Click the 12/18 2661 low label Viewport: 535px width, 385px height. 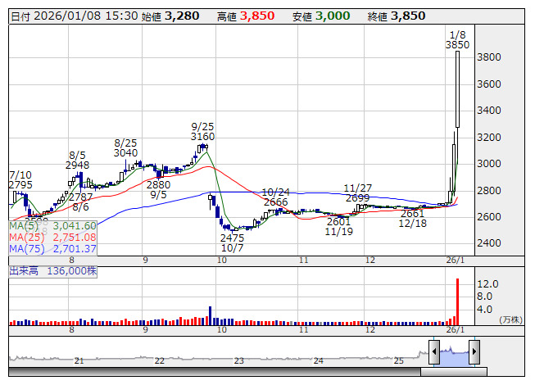tap(412, 218)
